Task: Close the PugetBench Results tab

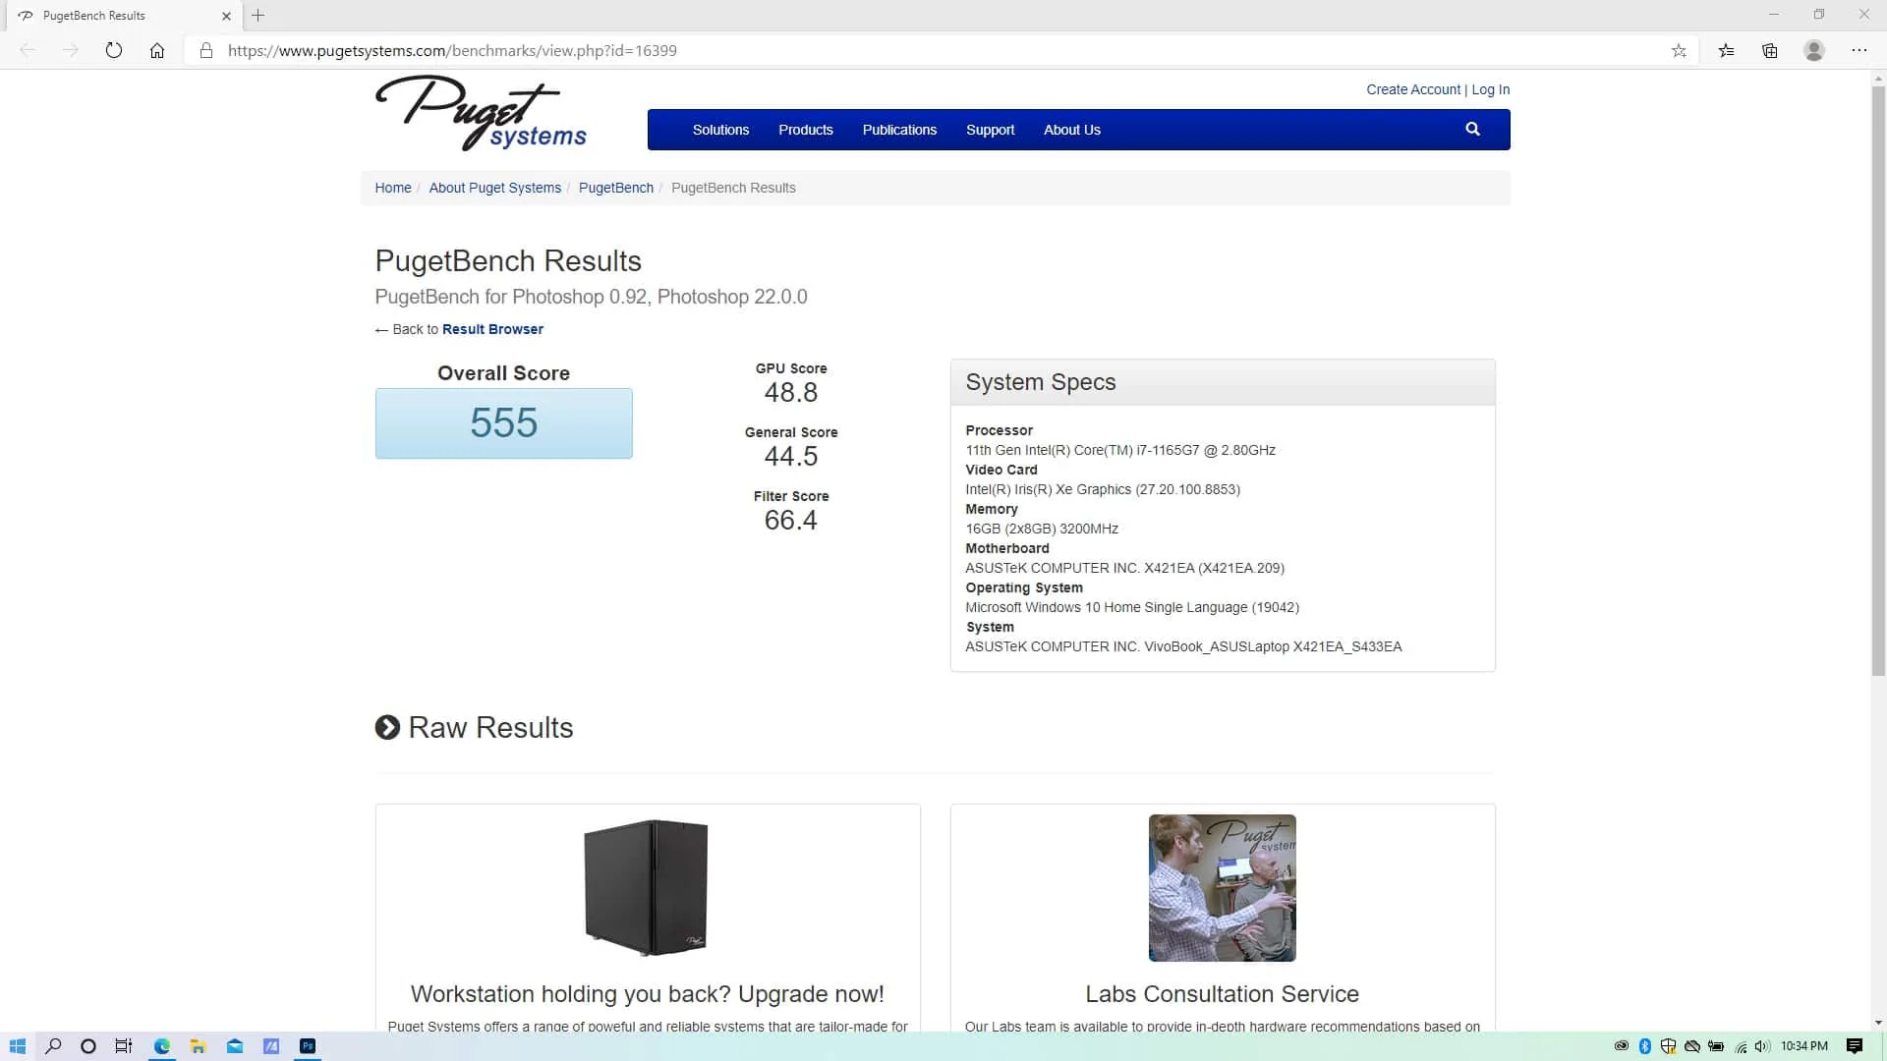Action: (x=226, y=16)
